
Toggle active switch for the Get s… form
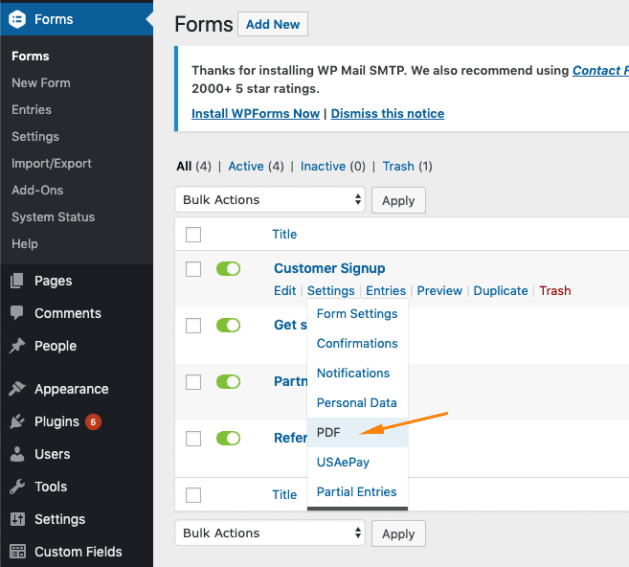point(228,325)
